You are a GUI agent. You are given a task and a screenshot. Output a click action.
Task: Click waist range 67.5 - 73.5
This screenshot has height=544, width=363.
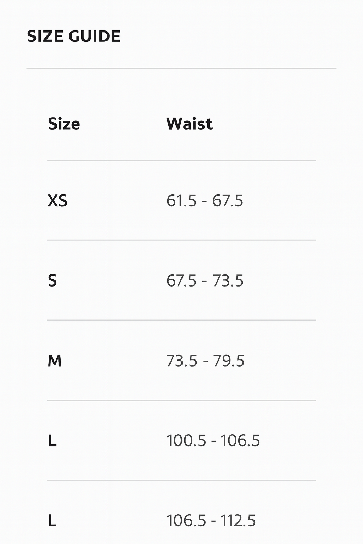(x=205, y=281)
